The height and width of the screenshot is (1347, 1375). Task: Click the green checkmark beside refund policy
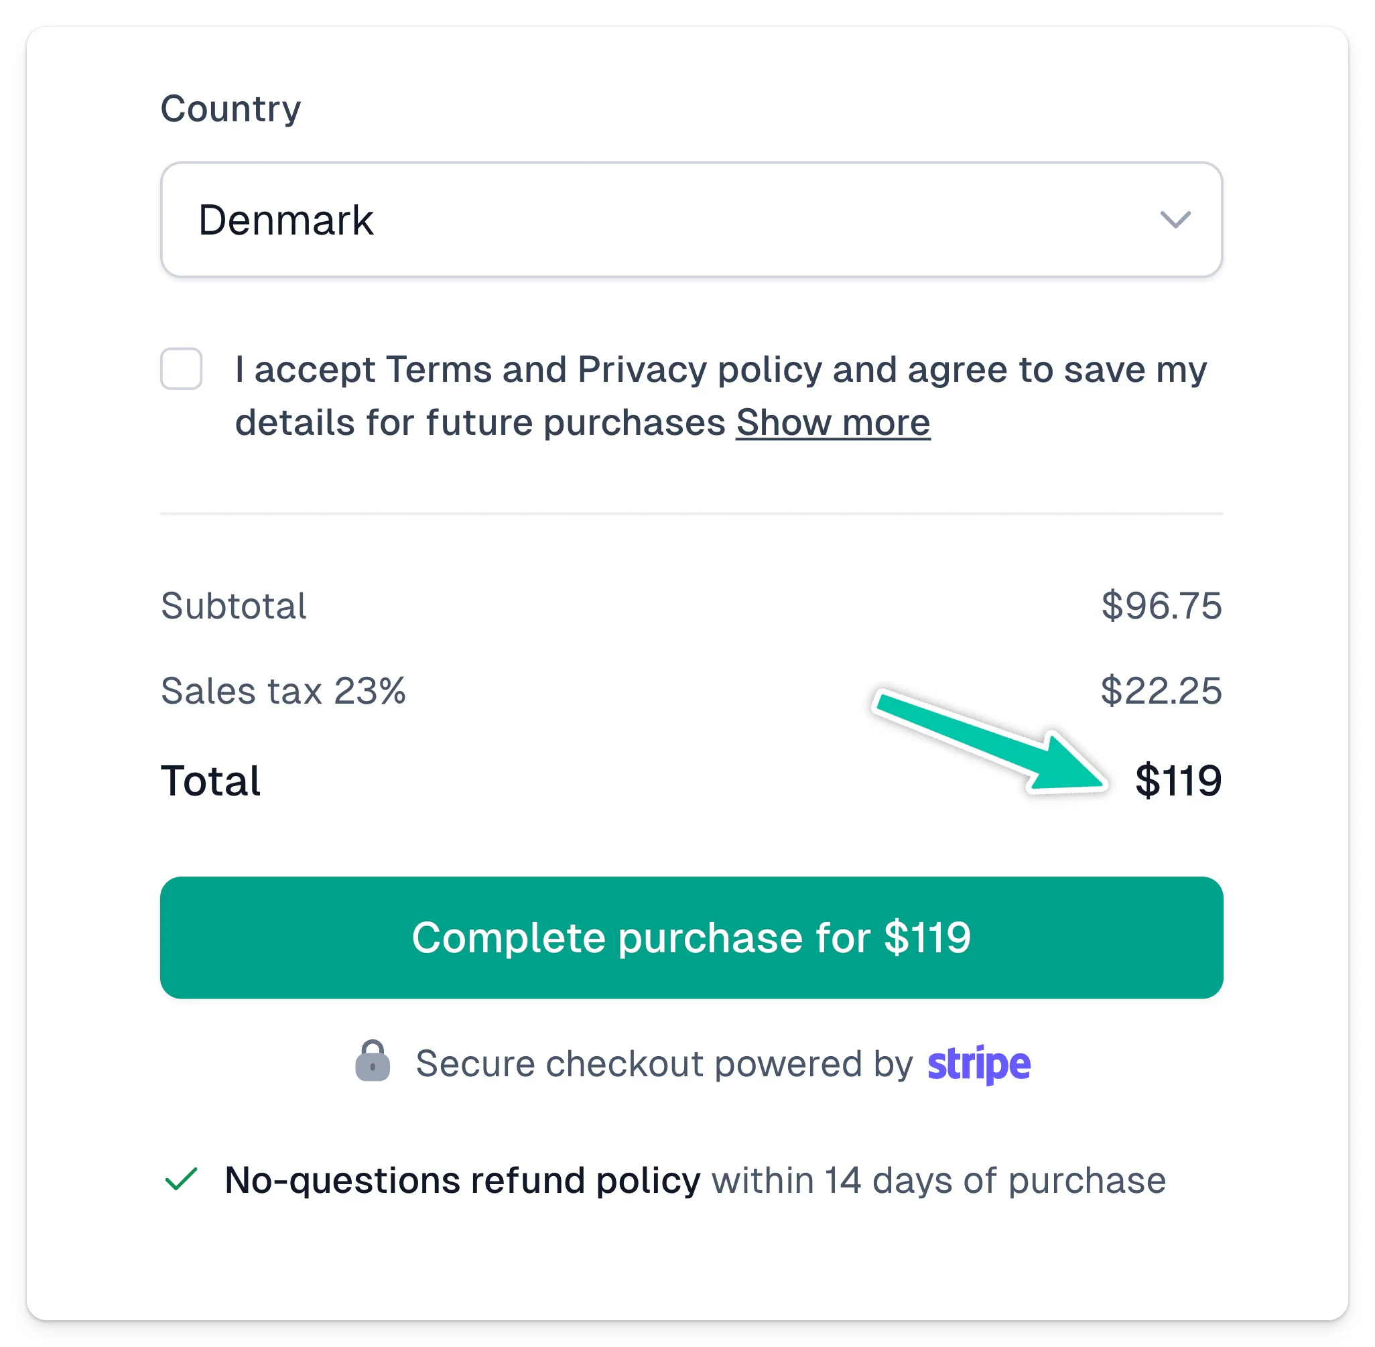180,1179
